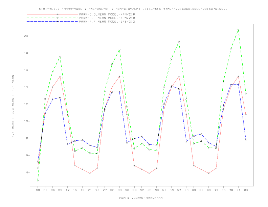This screenshot has height=207, width=268.
Task: Click the red plus data point at hour 69
Action: tap(209, 173)
